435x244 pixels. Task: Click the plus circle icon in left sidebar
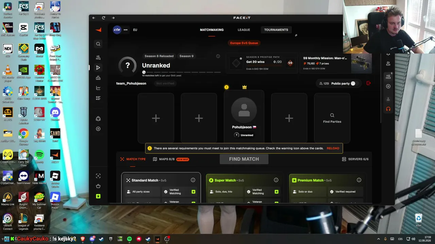[x=98, y=129]
